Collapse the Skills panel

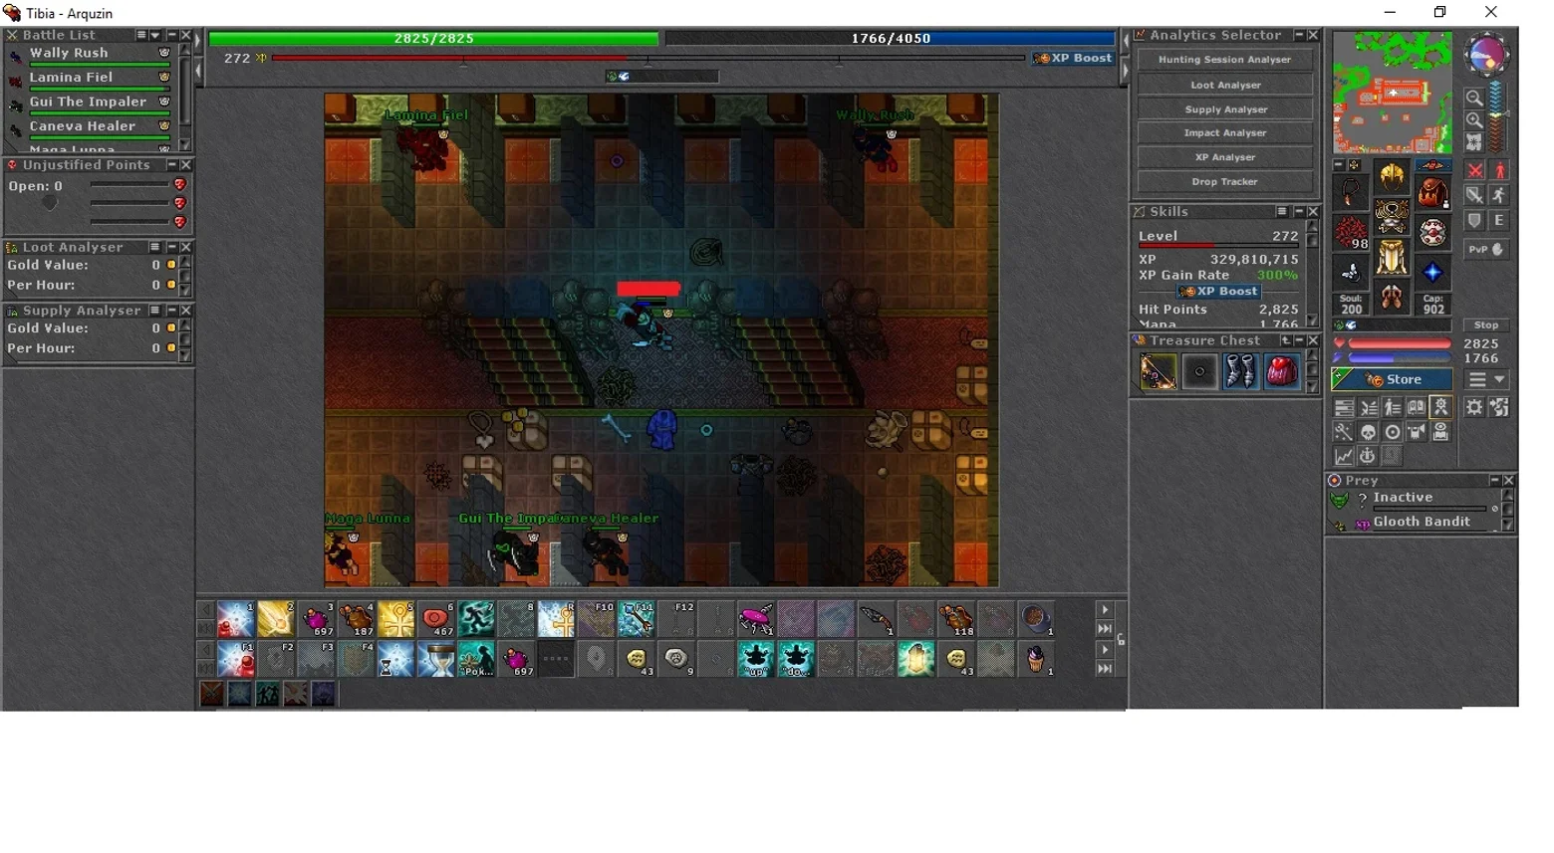click(x=1299, y=212)
